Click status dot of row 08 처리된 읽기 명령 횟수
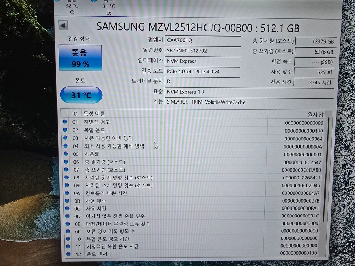 pos(67,177)
